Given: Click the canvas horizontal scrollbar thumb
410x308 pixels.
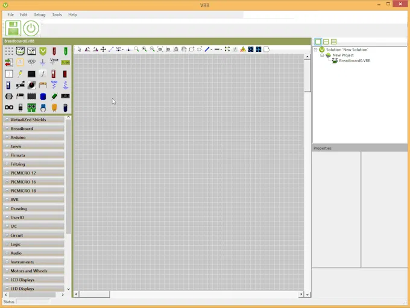Looking at the screenshot, I should (x=95, y=294).
